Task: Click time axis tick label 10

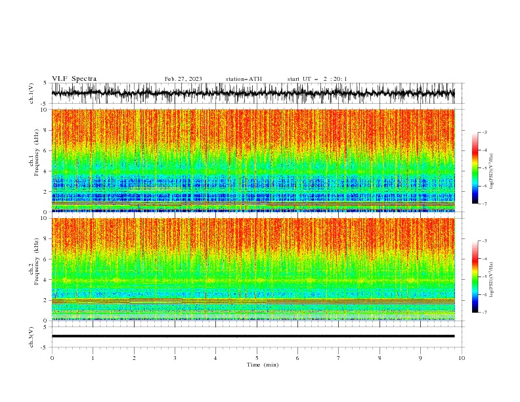Action: pos(462,358)
